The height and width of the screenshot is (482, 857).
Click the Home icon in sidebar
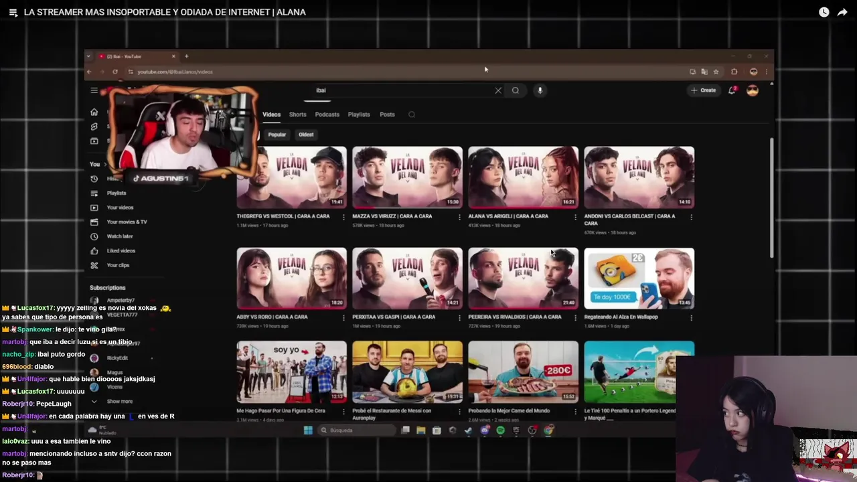click(x=94, y=112)
